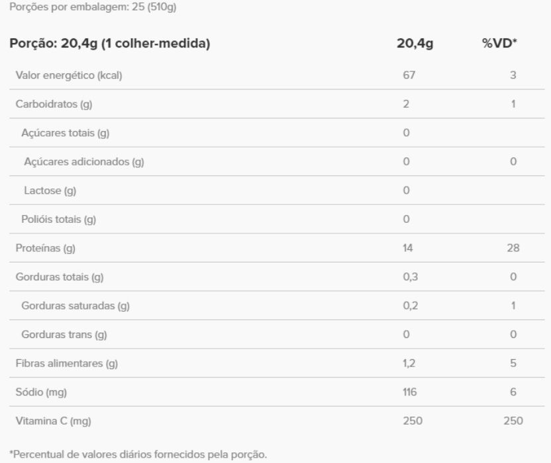Click the protein %VD value '28'
Image resolution: width=551 pixels, height=463 pixels.
tap(513, 249)
